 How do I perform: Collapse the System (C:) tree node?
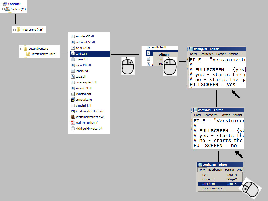(x=3, y=9)
